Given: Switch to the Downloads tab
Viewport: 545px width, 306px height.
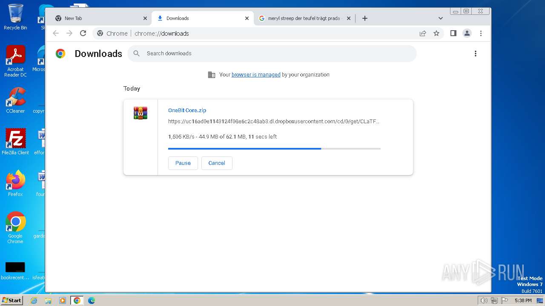Looking at the screenshot, I should point(203,18).
